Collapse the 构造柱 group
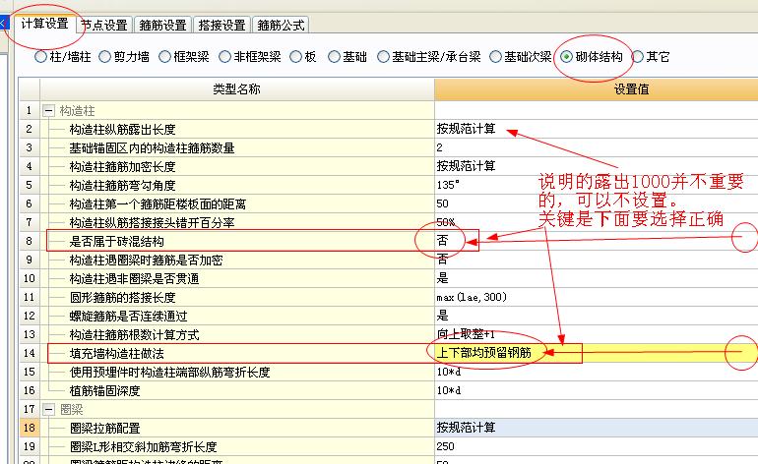The image size is (758, 464). pos(48,110)
